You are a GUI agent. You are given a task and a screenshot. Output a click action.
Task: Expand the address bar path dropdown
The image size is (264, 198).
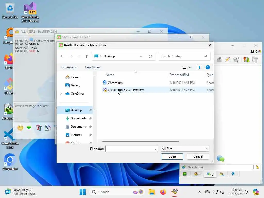(x=141, y=56)
